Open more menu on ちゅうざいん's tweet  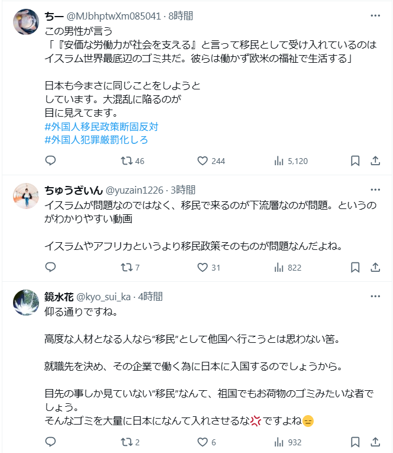point(375,189)
